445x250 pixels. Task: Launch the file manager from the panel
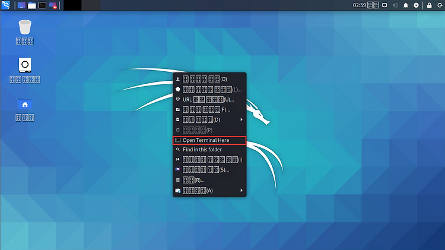pyautogui.click(x=32, y=5)
